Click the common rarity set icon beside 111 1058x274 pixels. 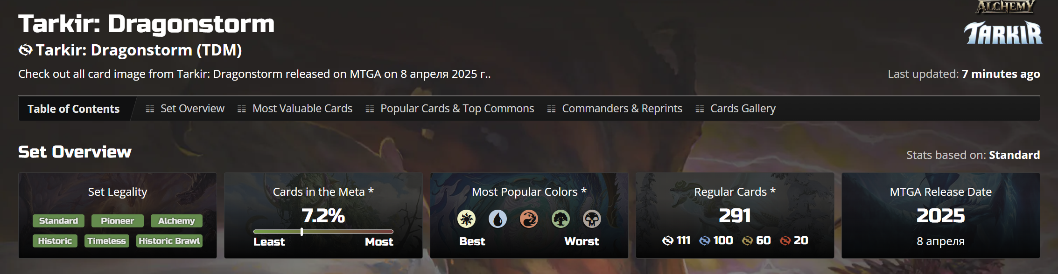coord(668,240)
